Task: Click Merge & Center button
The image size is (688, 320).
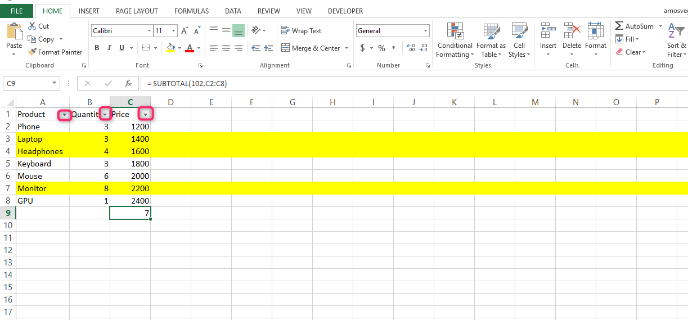Action: 311,48
